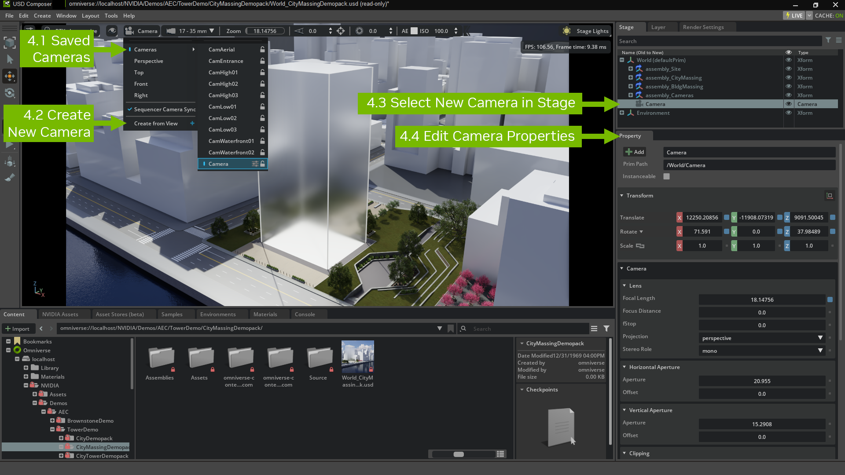Click the plus icon beside Create from View
This screenshot has width=845, height=475.
click(x=192, y=123)
